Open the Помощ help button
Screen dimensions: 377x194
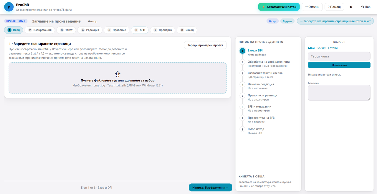pyautogui.click(x=334, y=7)
